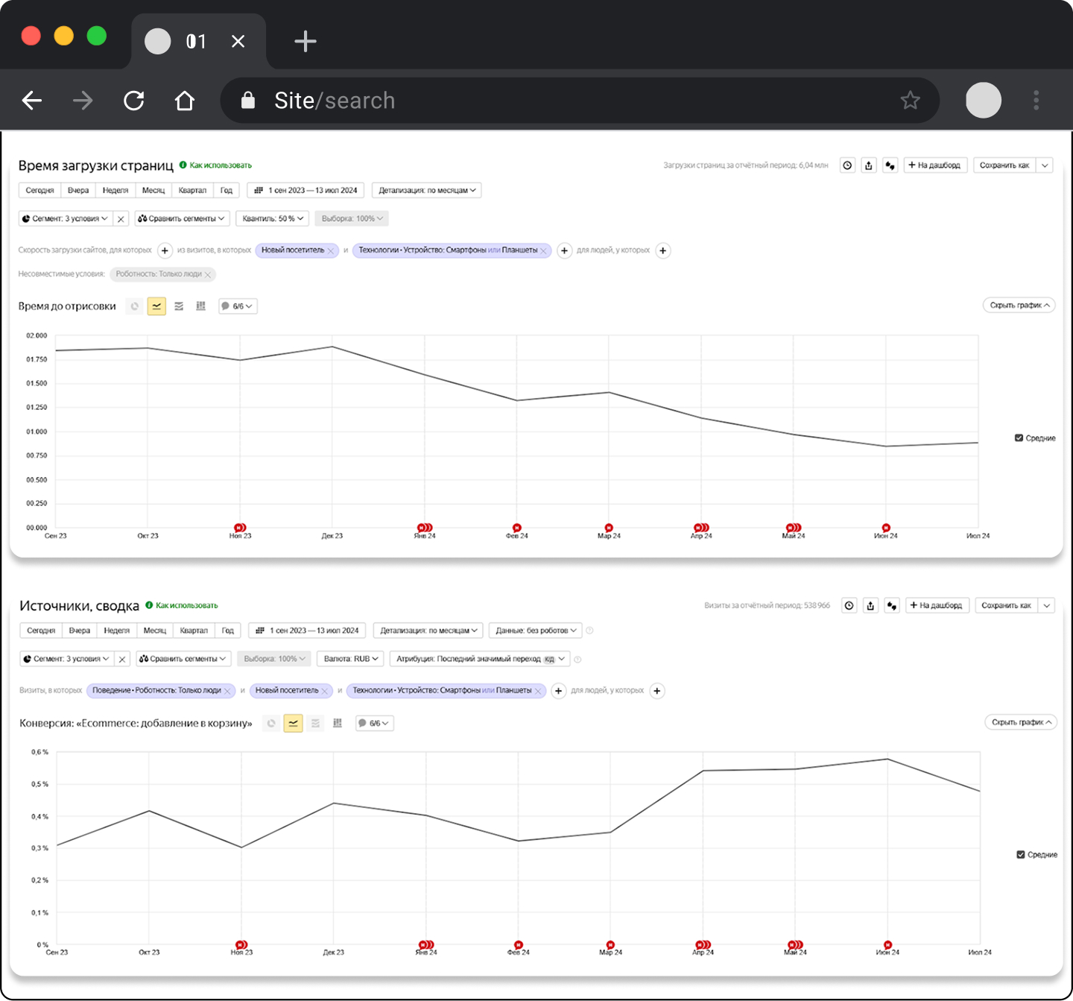The width and height of the screenshot is (1073, 1001).
Task: Add a condition with the plus after 'Скорость загрузки сайтов'
Action: (x=165, y=250)
